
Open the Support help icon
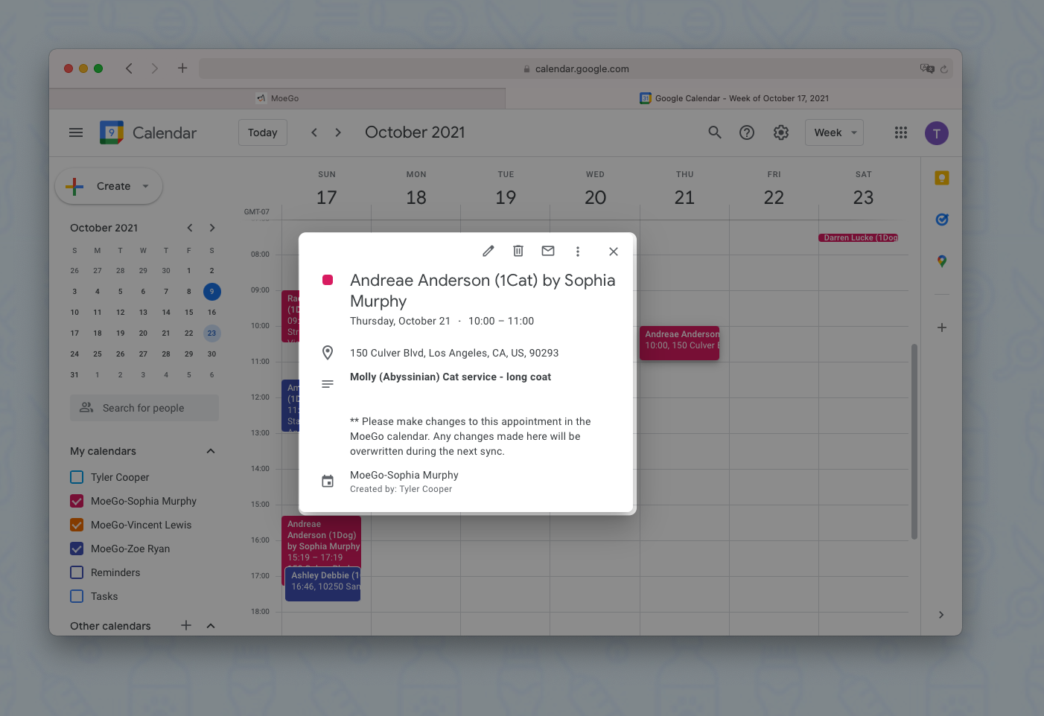pos(747,132)
